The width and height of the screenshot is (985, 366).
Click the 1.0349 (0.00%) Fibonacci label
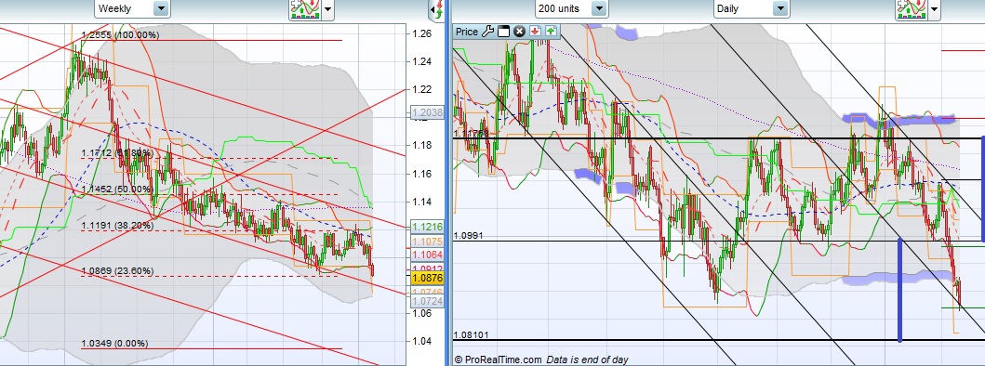click(115, 344)
